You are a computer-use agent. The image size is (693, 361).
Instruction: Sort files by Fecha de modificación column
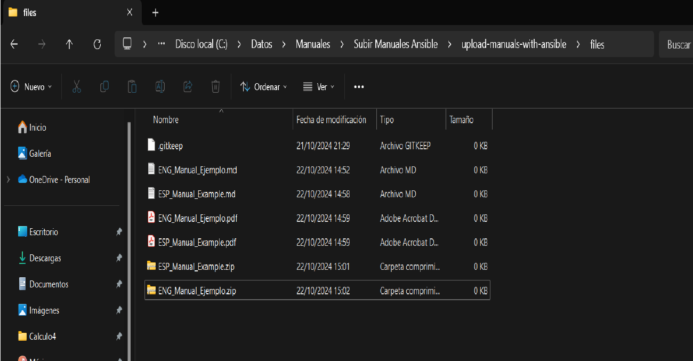pyautogui.click(x=331, y=120)
